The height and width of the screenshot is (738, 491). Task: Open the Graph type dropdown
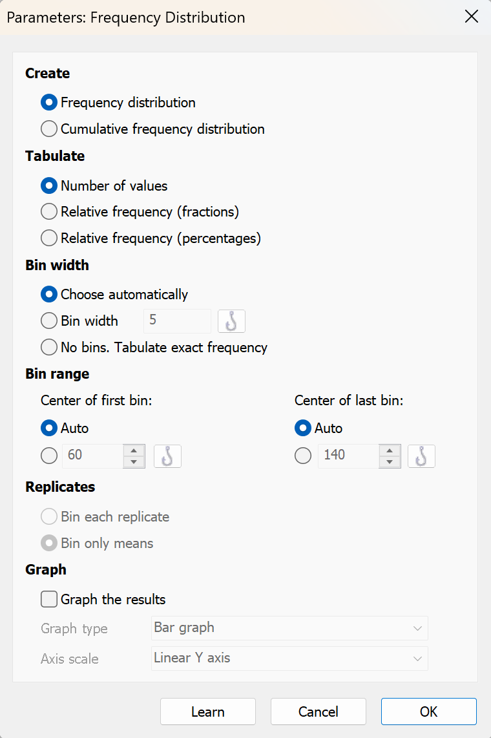point(289,627)
